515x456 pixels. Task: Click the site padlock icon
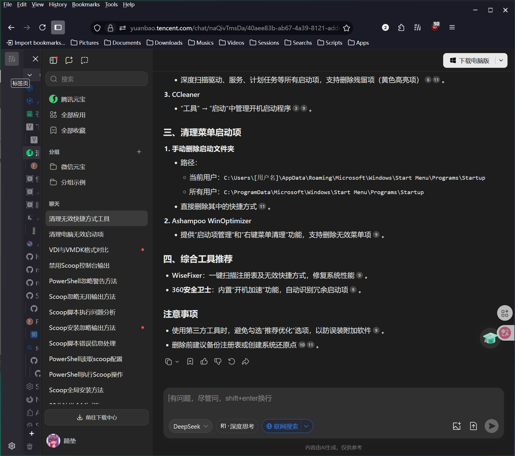110,28
